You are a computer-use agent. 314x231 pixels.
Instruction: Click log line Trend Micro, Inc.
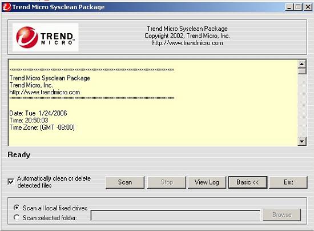pyautogui.click(x=31, y=85)
